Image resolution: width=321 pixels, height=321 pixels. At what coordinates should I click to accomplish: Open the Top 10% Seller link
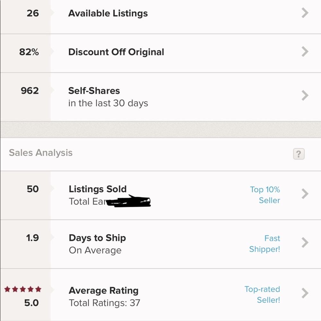[x=265, y=195]
